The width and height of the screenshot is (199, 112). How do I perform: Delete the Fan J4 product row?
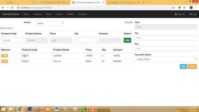(x=4, y=61)
